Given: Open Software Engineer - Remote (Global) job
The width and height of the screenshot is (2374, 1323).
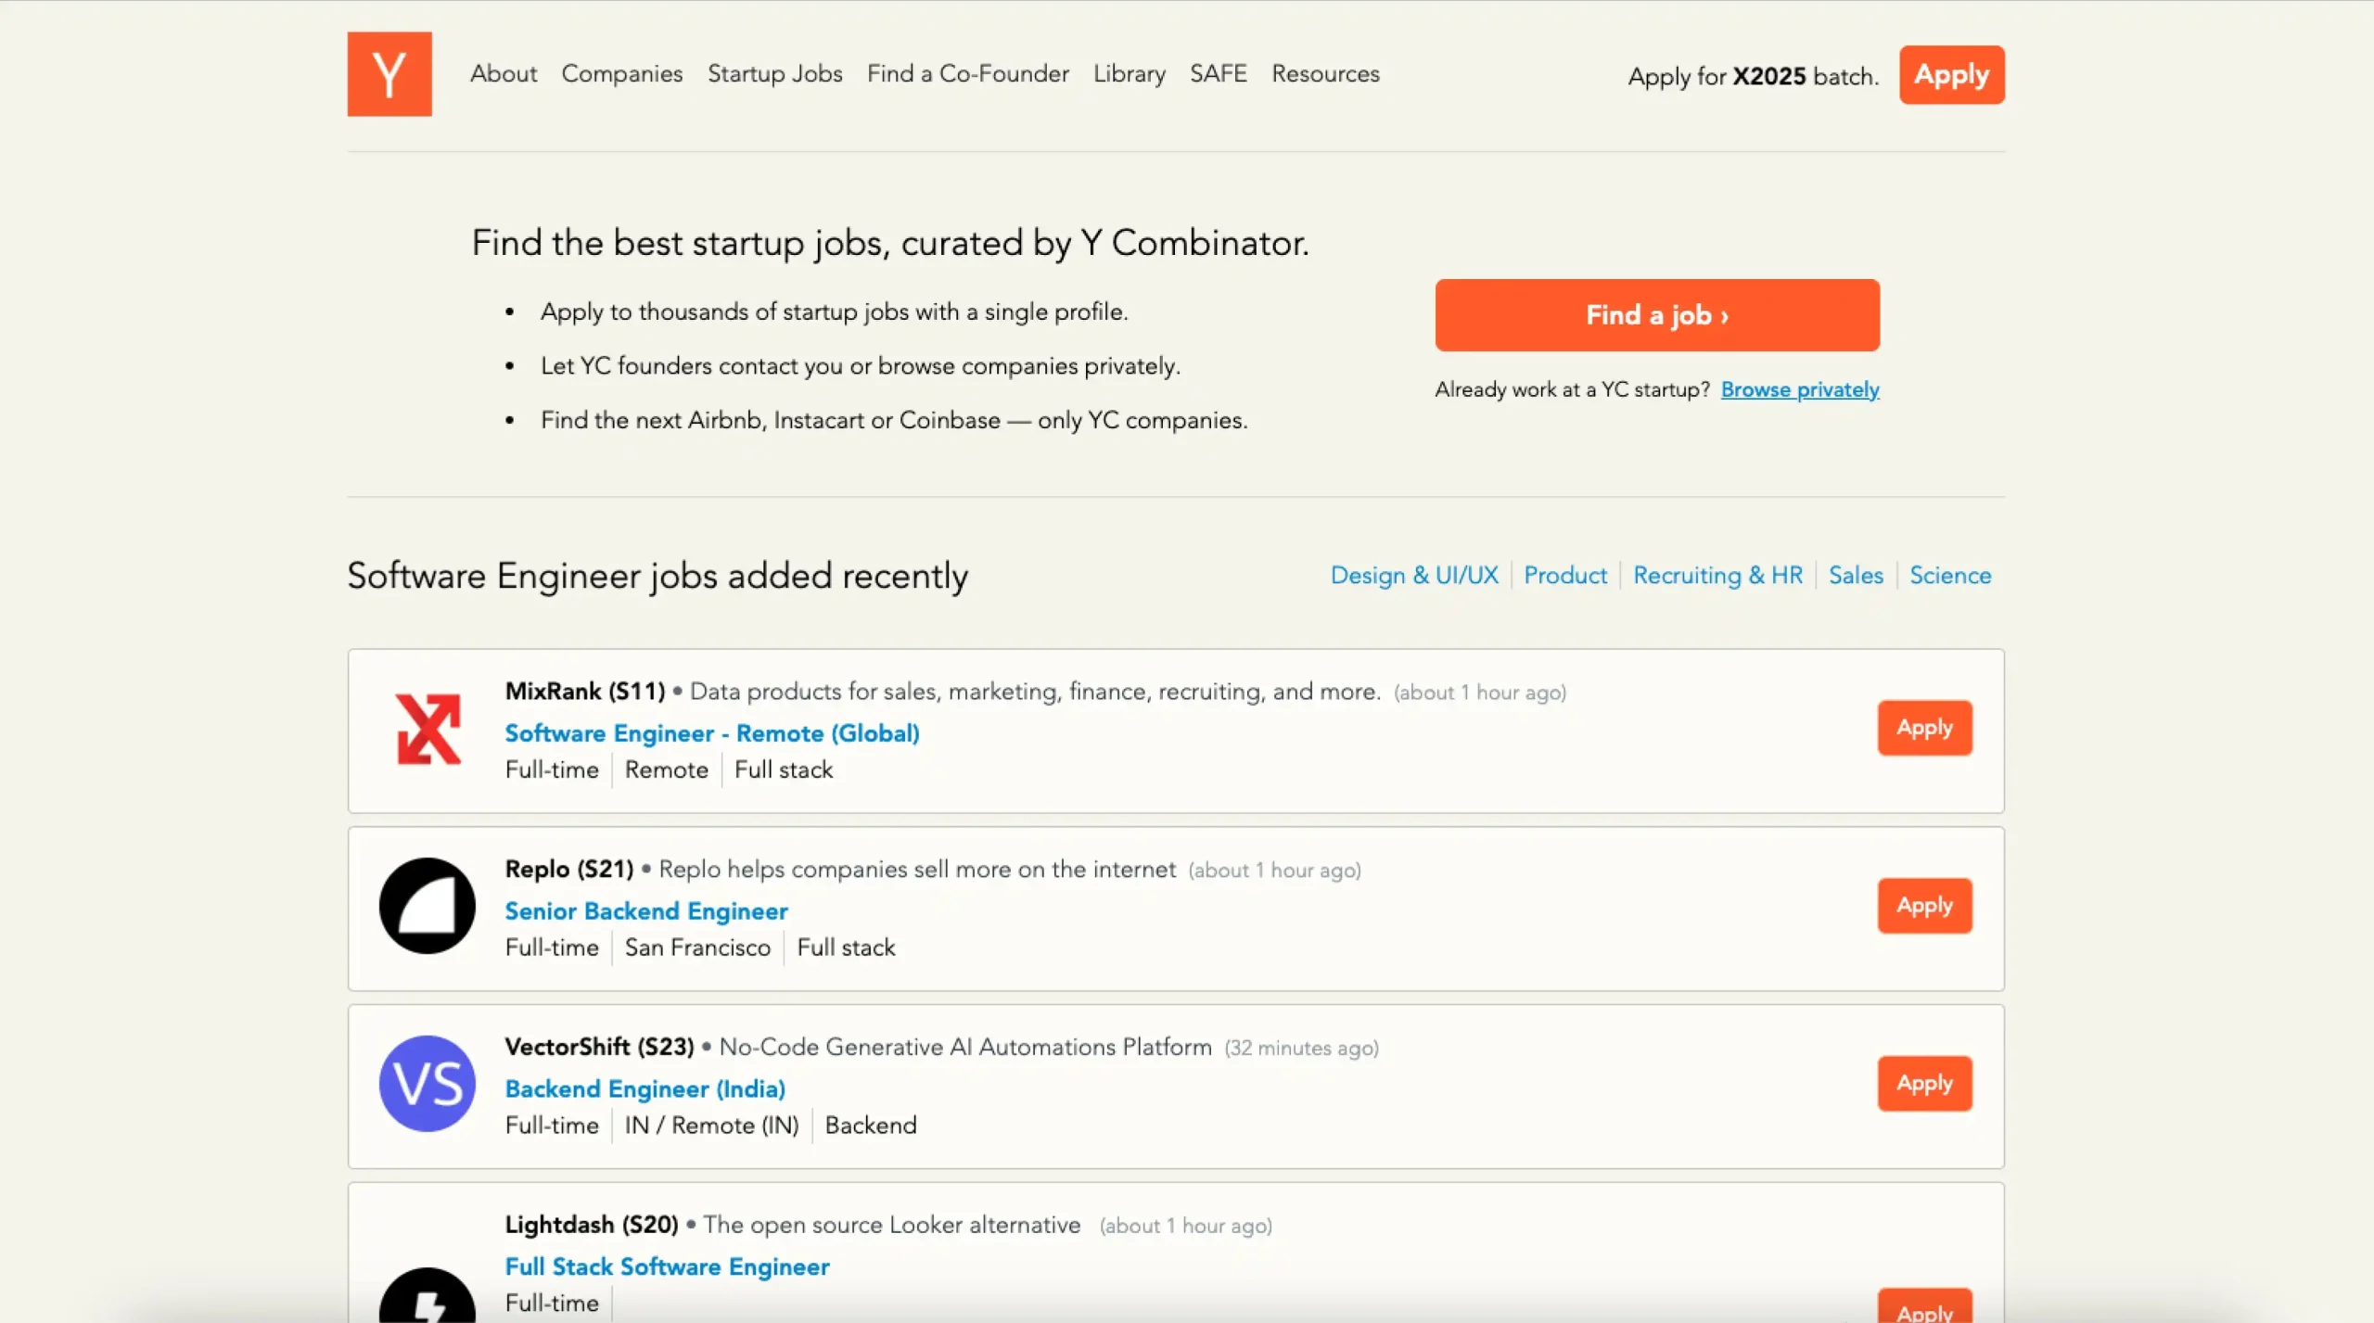Looking at the screenshot, I should [712, 733].
